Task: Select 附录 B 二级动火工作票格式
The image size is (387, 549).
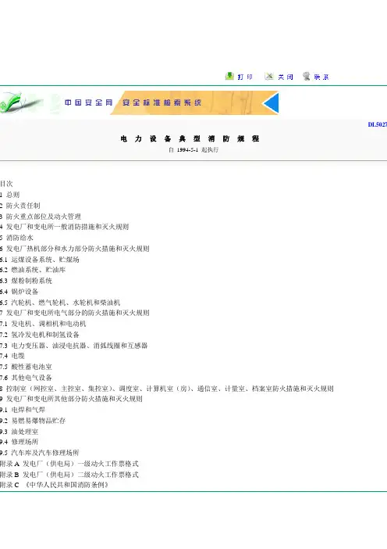Action: pyautogui.click(x=69, y=475)
